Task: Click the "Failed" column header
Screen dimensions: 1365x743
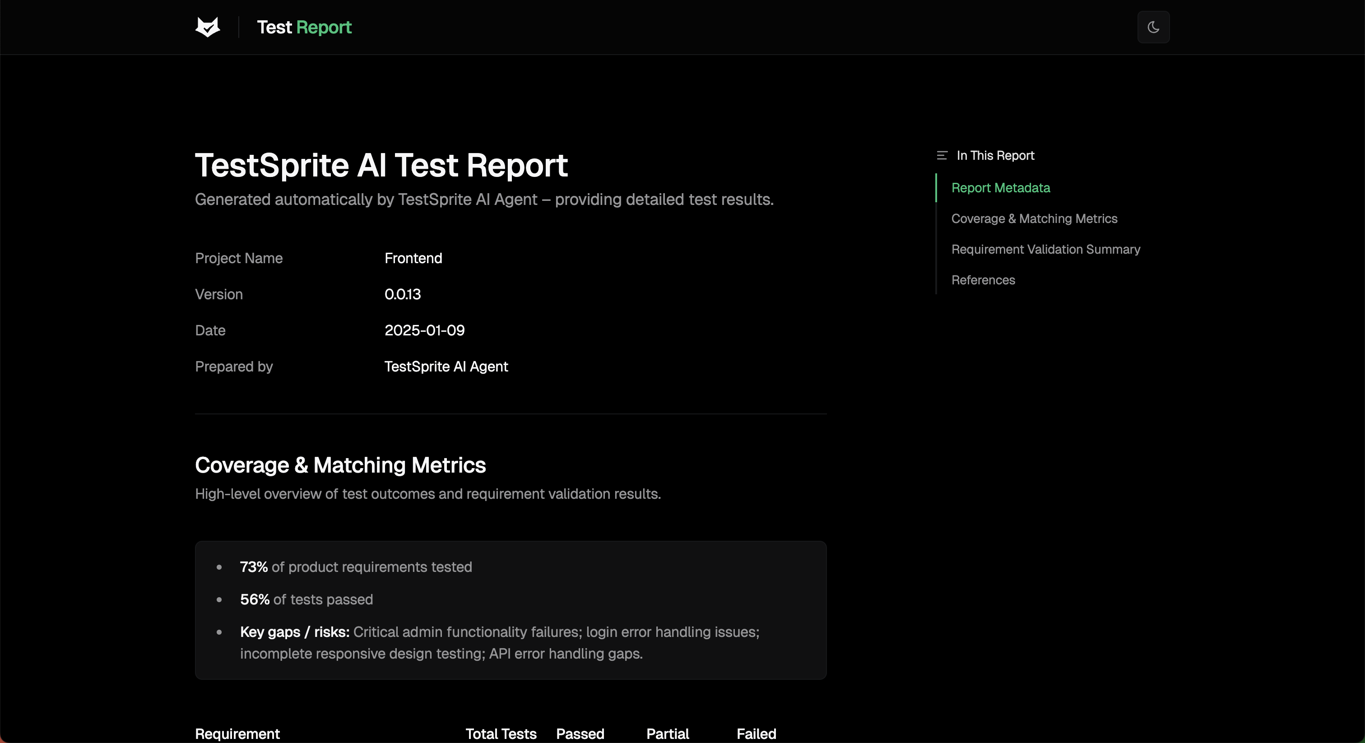Action: click(756, 734)
